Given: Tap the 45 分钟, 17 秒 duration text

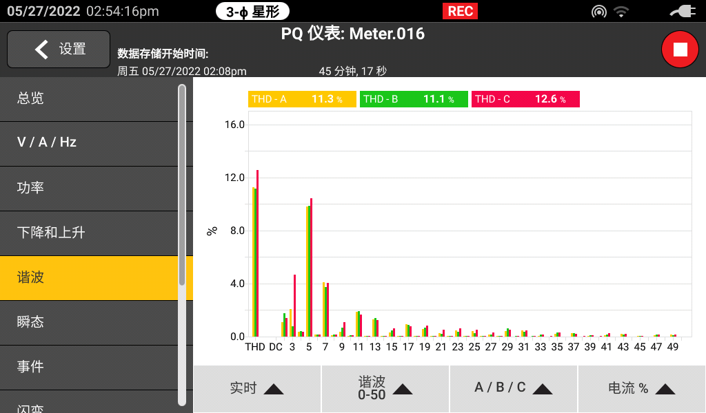Looking at the screenshot, I should (352, 71).
